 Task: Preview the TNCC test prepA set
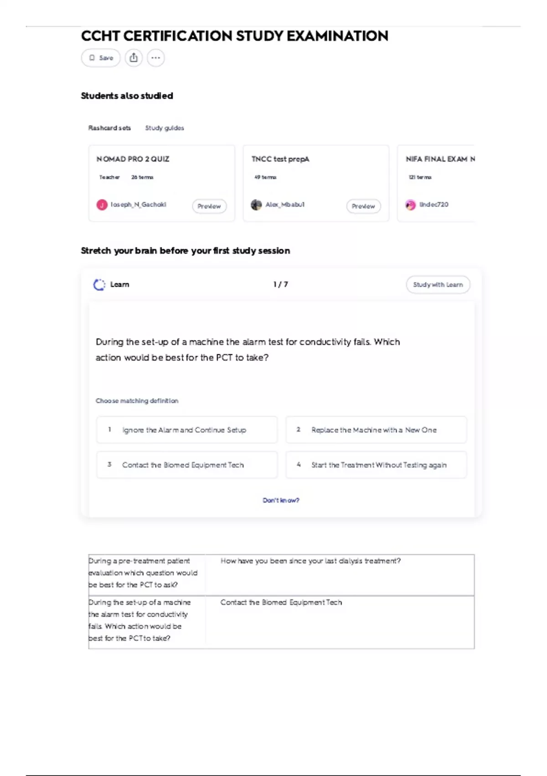pyautogui.click(x=363, y=206)
